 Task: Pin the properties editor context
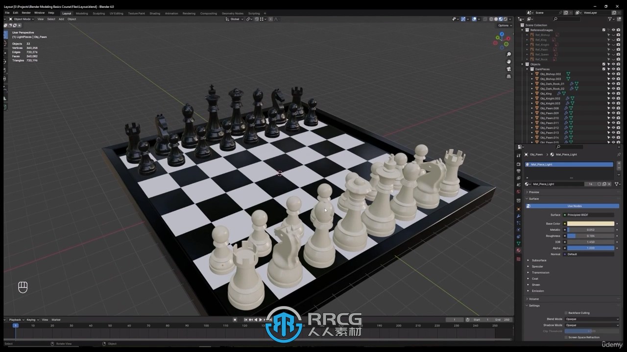pos(619,154)
